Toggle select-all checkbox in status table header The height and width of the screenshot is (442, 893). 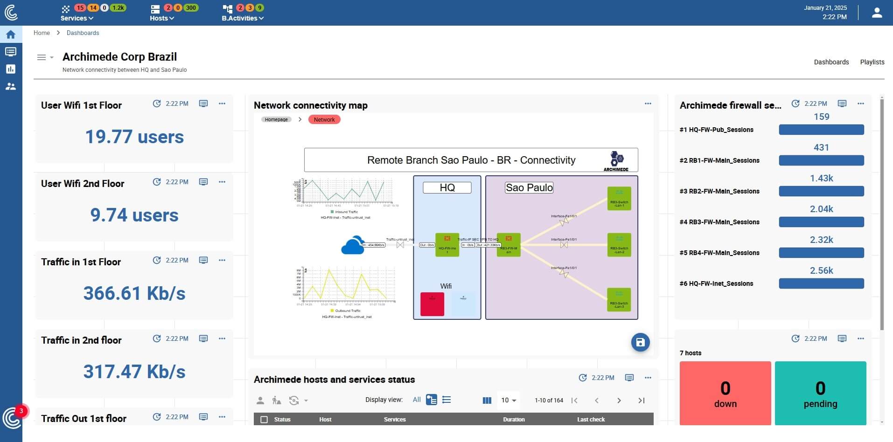264,420
